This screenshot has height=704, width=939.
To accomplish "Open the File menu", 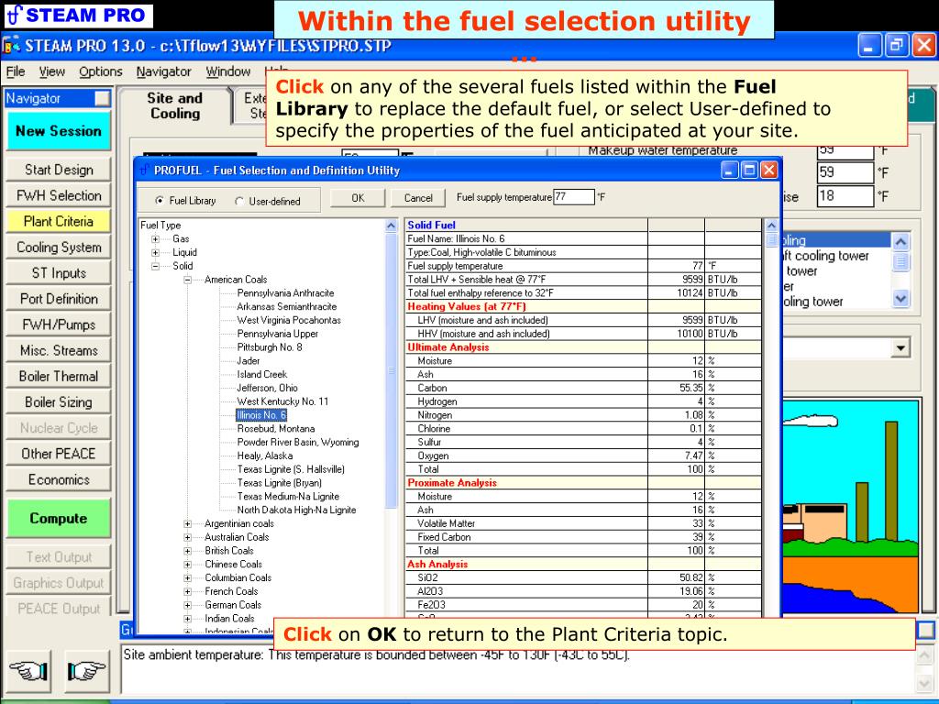I will 16,71.
